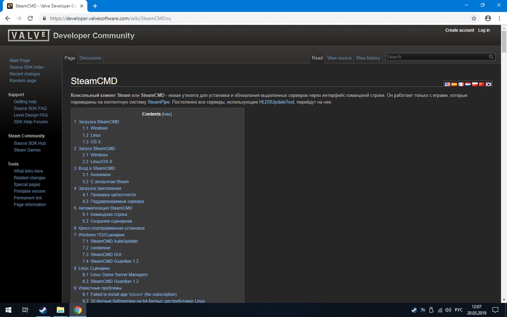507x317 pixels.
Task: Open the Getting help link
Action: tap(25, 102)
